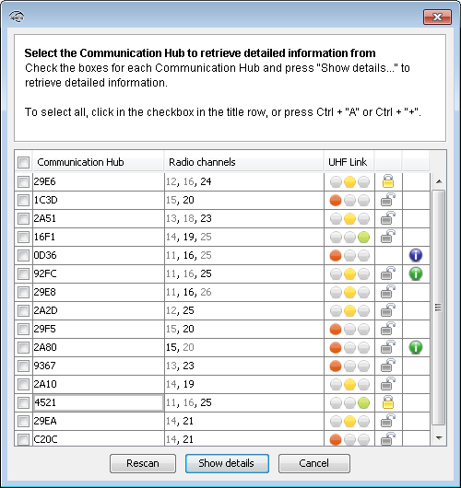This screenshot has height=488, width=461.
Task: Click the application logo in title bar
Action: [x=17, y=17]
